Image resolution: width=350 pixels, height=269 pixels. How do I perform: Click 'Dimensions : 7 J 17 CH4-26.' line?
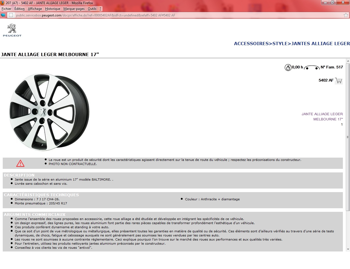37,199
